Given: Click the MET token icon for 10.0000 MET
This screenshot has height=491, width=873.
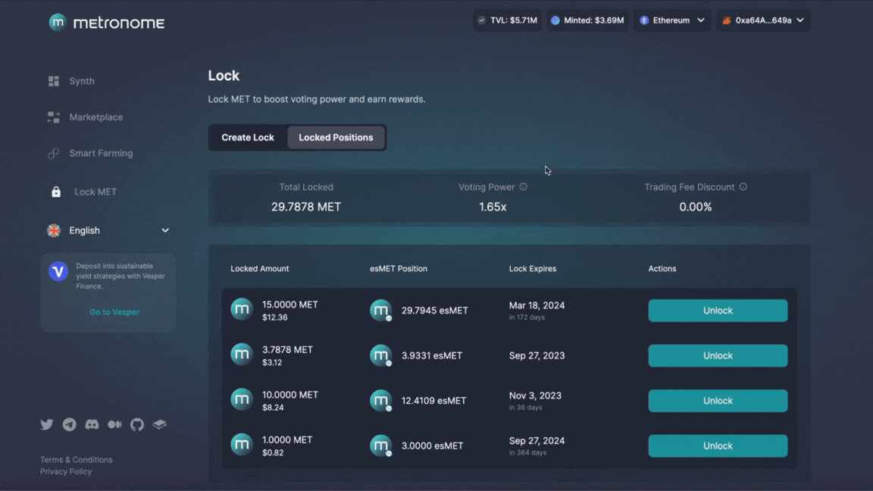Looking at the screenshot, I should pos(242,400).
